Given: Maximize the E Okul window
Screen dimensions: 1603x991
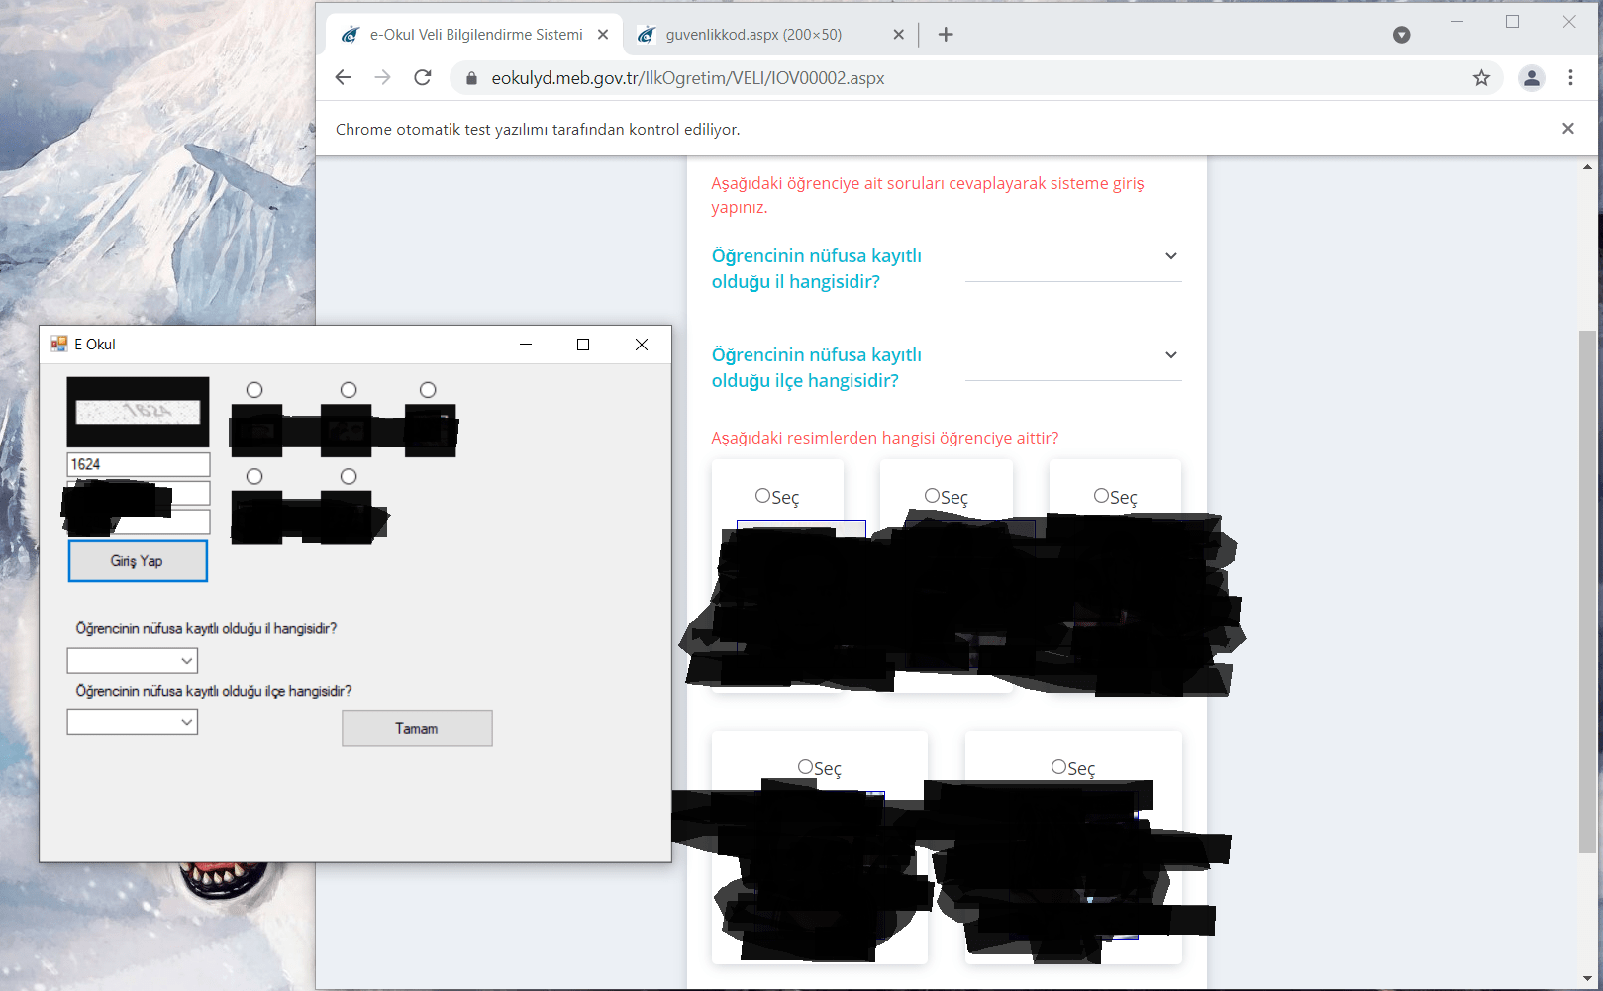Looking at the screenshot, I should pyautogui.click(x=583, y=345).
